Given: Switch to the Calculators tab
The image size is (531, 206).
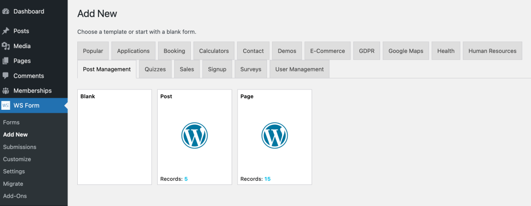Looking at the screenshot, I should point(214,51).
